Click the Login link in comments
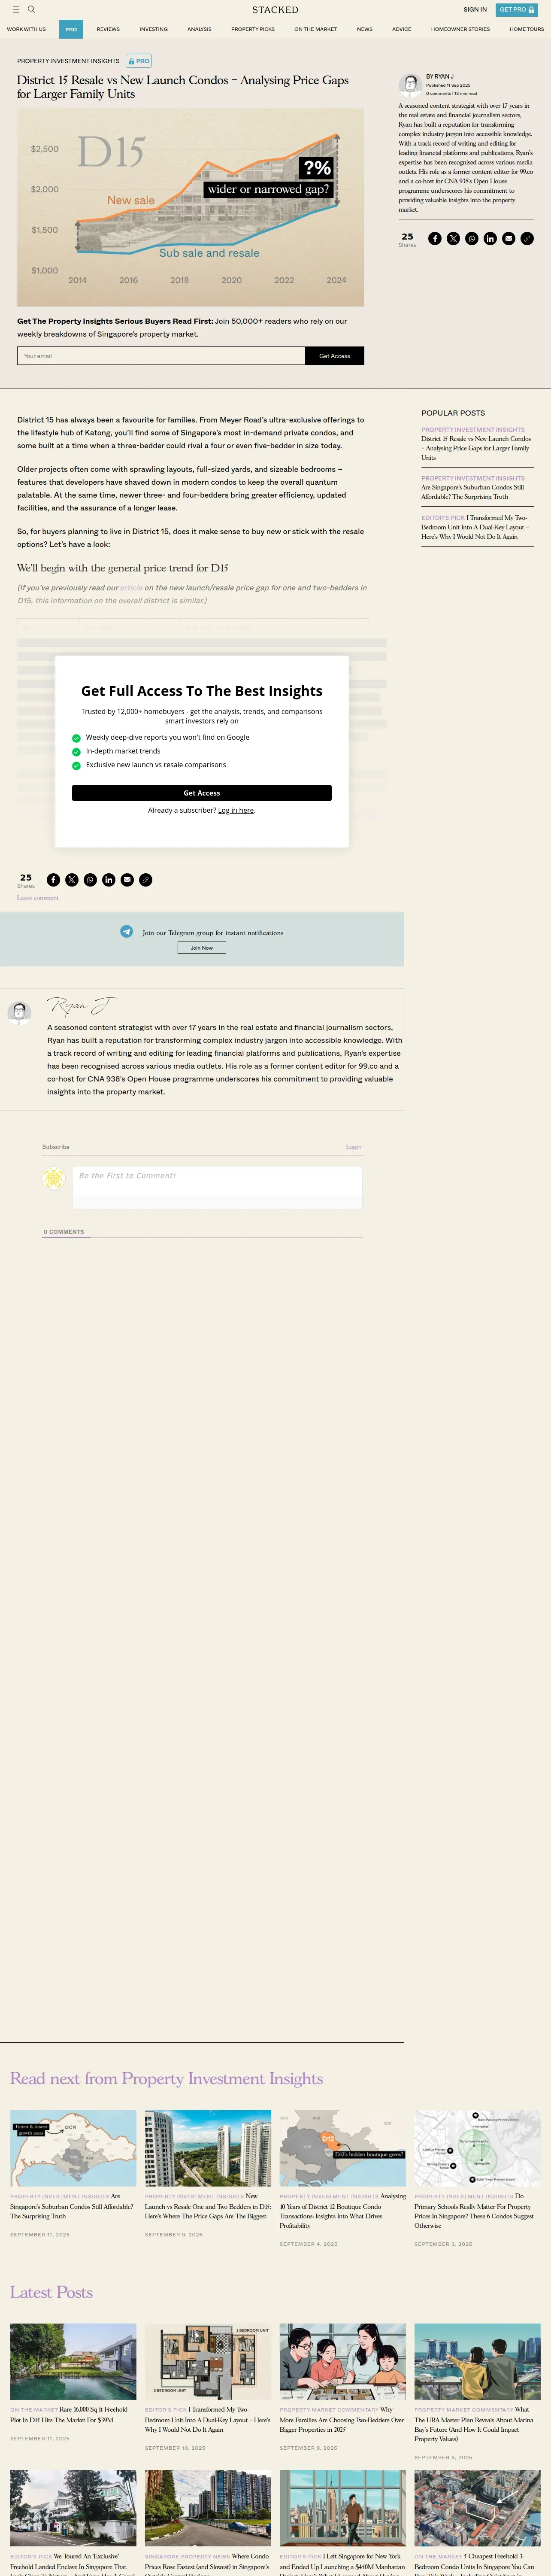The image size is (551, 2576). point(354,1147)
